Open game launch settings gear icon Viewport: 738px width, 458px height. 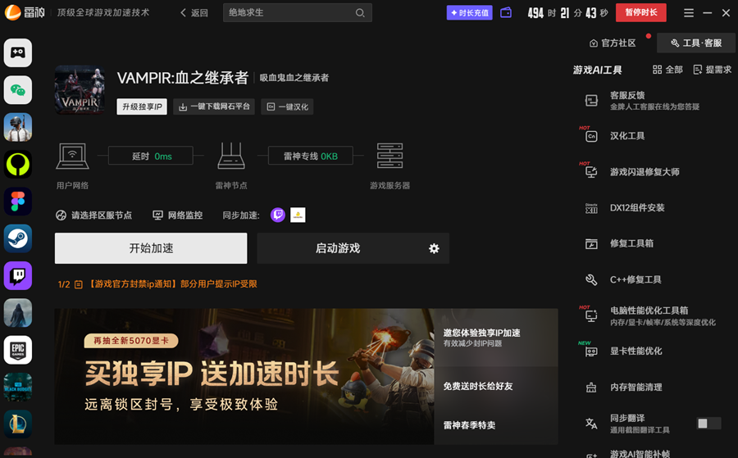pyautogui.click(x=434, y=248)
